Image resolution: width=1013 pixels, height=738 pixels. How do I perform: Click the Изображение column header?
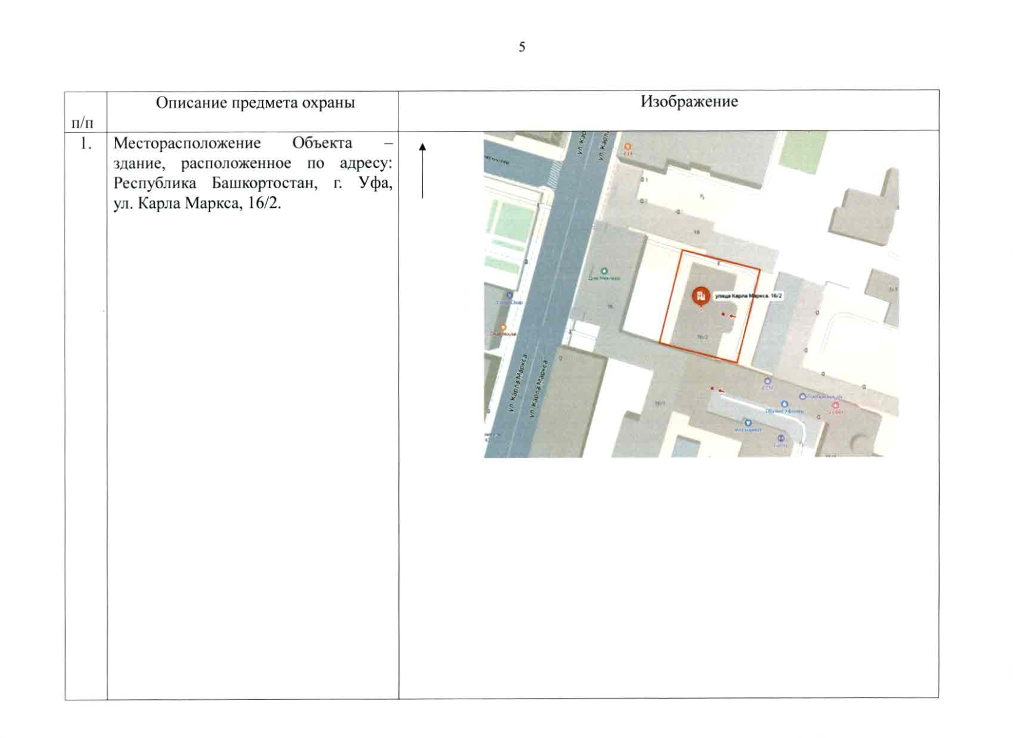coord(688,101)
